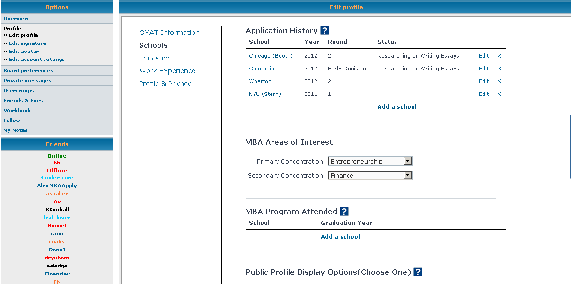Open the MBA Program Attended help icon
The height and width of the screenshot is (284, 571).
pyautogui.click(x=344, y=212)
